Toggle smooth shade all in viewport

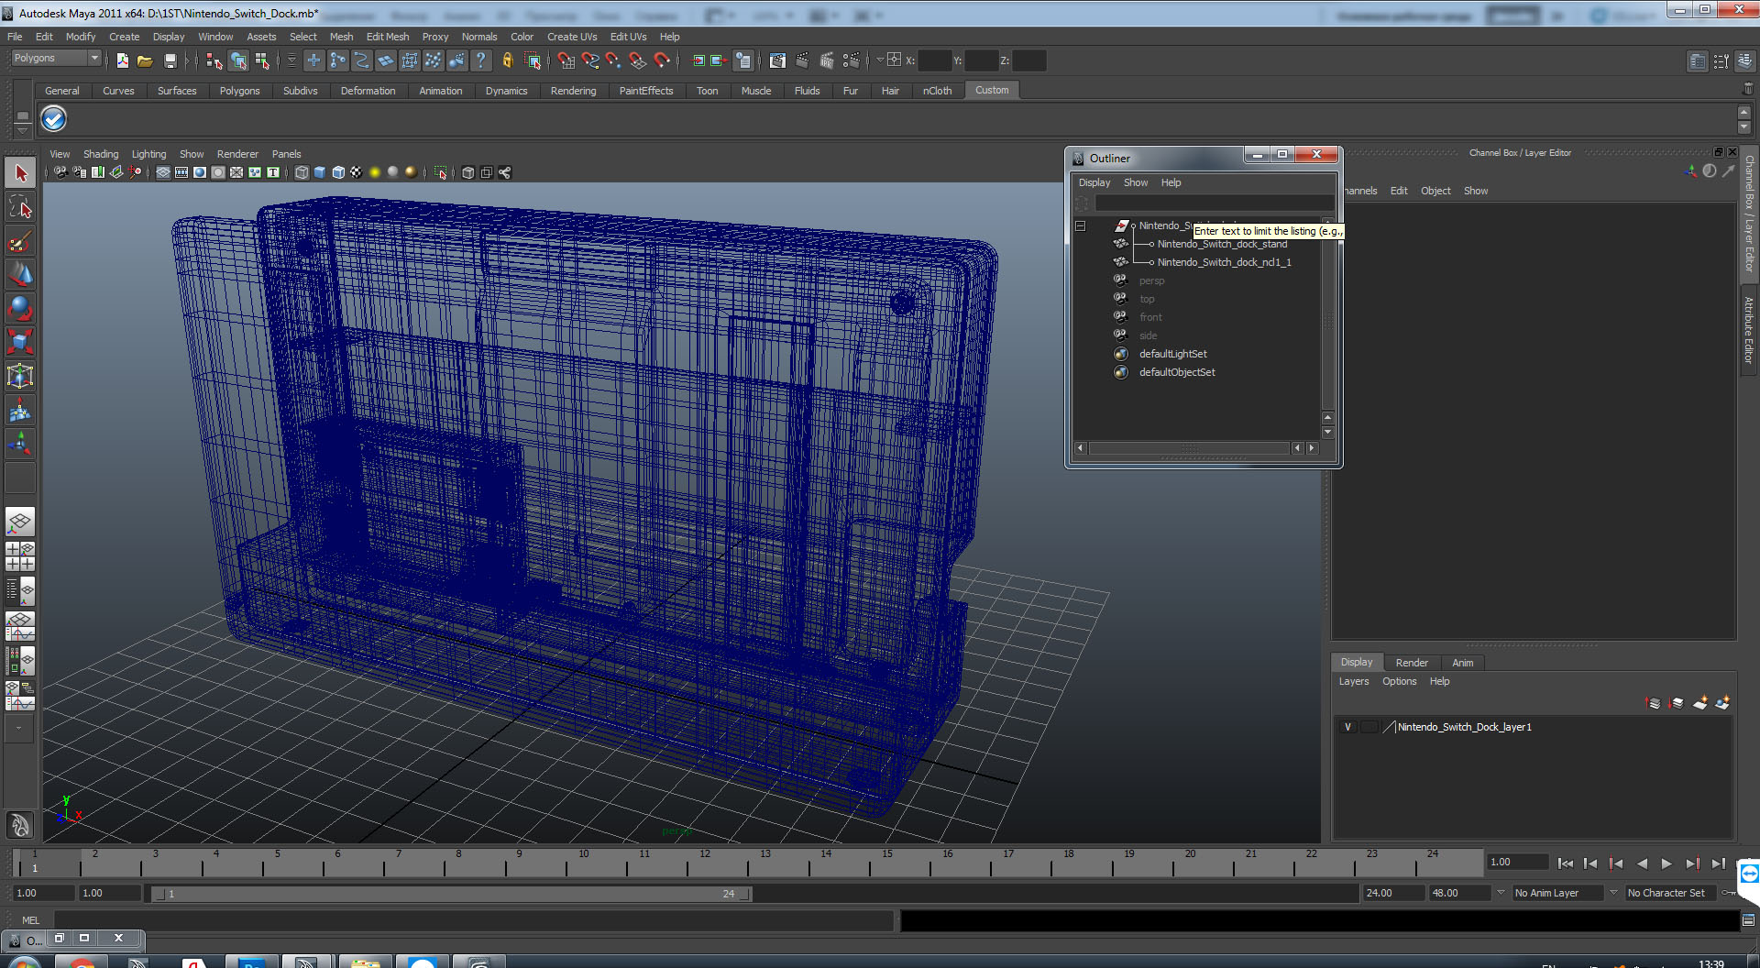[320, 172]
